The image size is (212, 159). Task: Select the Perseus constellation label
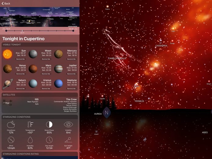click(139, 101)
